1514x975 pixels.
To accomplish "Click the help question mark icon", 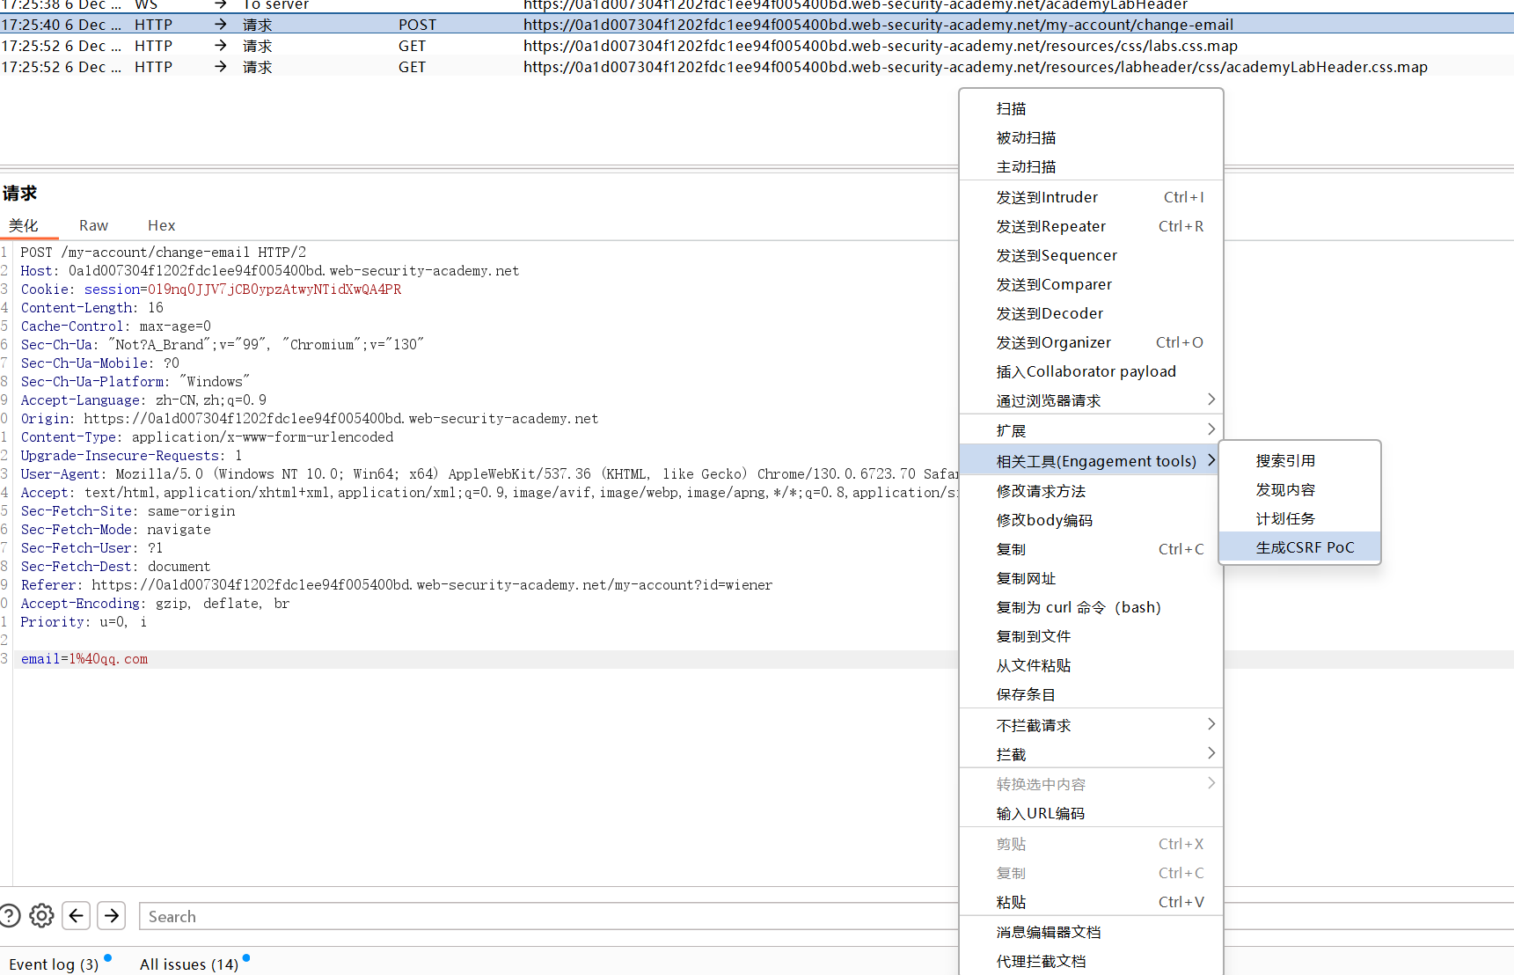I will [9, 916].
